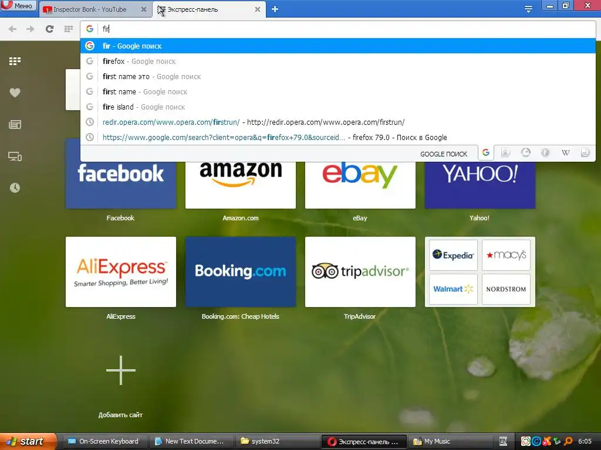This screenshot has width=601, height=450.
Task: Click the green download-arrow tray icon
Action: [558, 441]
